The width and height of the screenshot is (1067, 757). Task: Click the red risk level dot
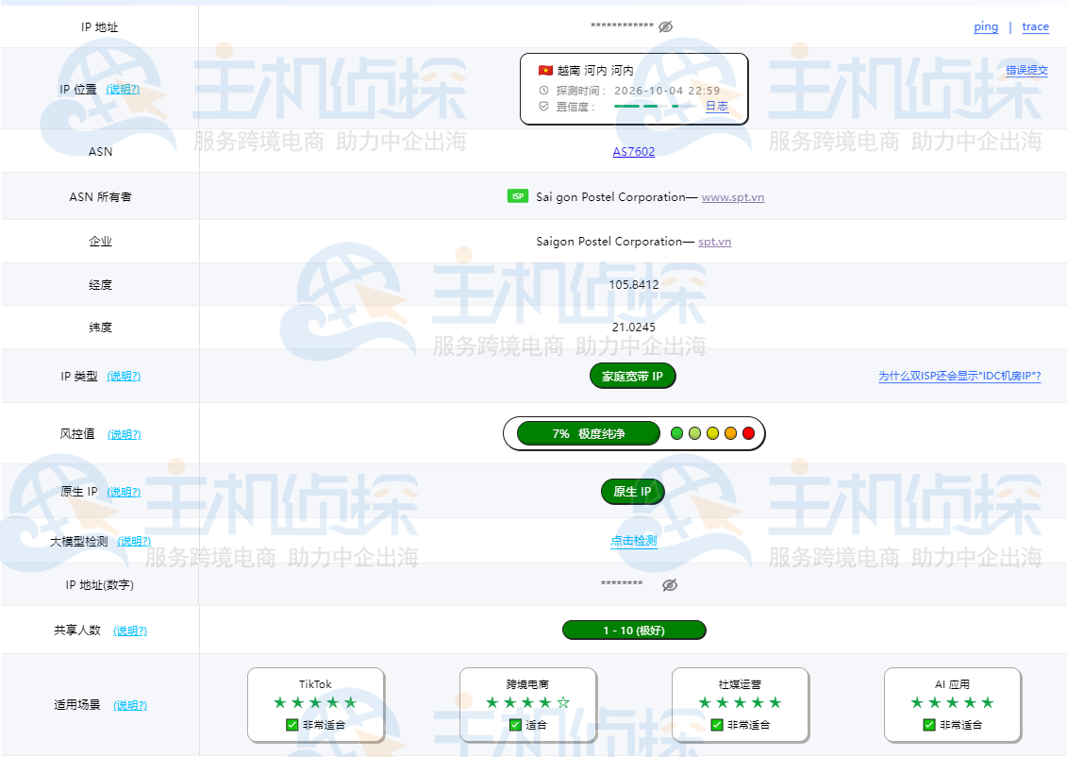(x=748, y=433)
